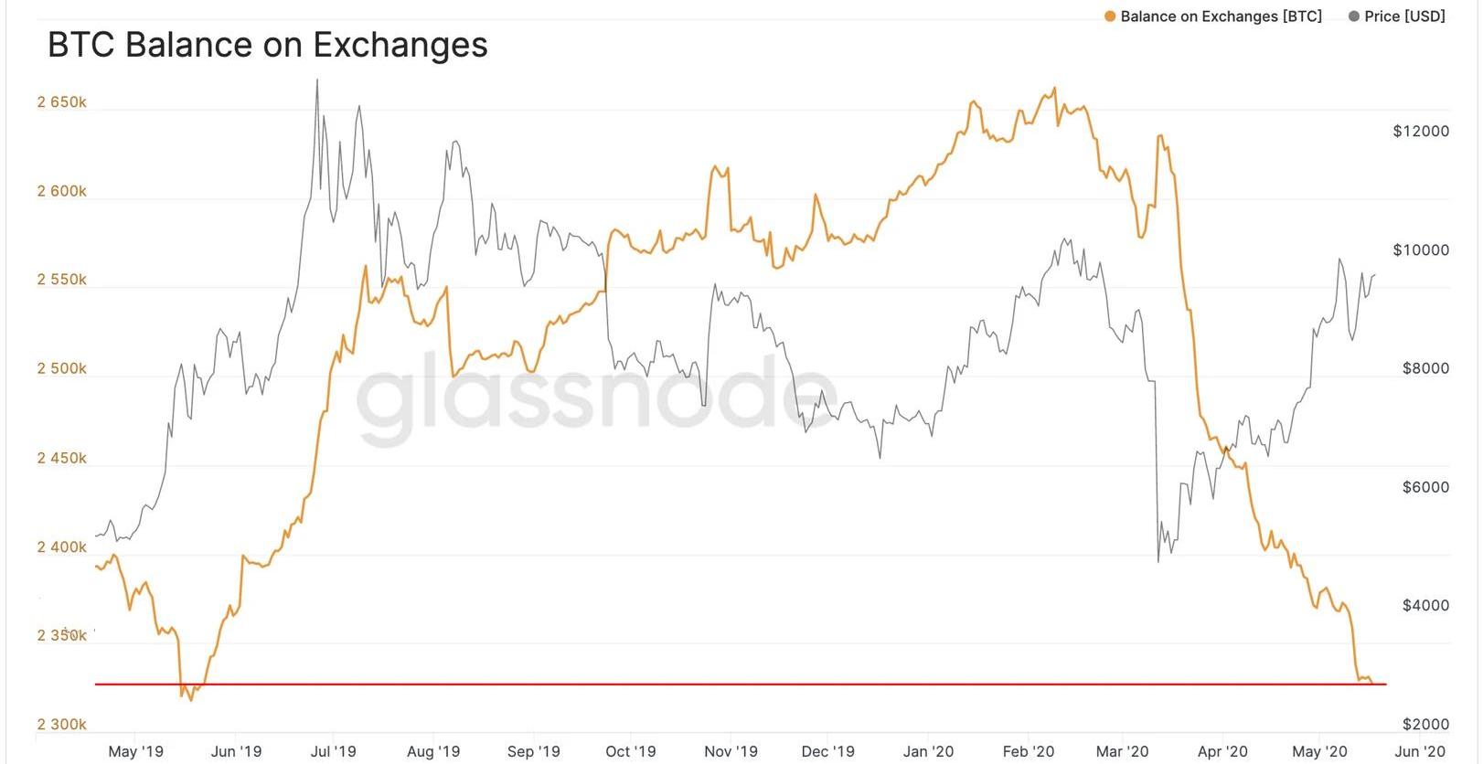Click the 2 500k balance axis label
The height and width of the screenshot is (764, 1483).
[61, 368]
